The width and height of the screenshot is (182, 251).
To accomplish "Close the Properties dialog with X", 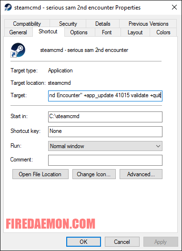I will pyautogui.click(x=174, y=7).
